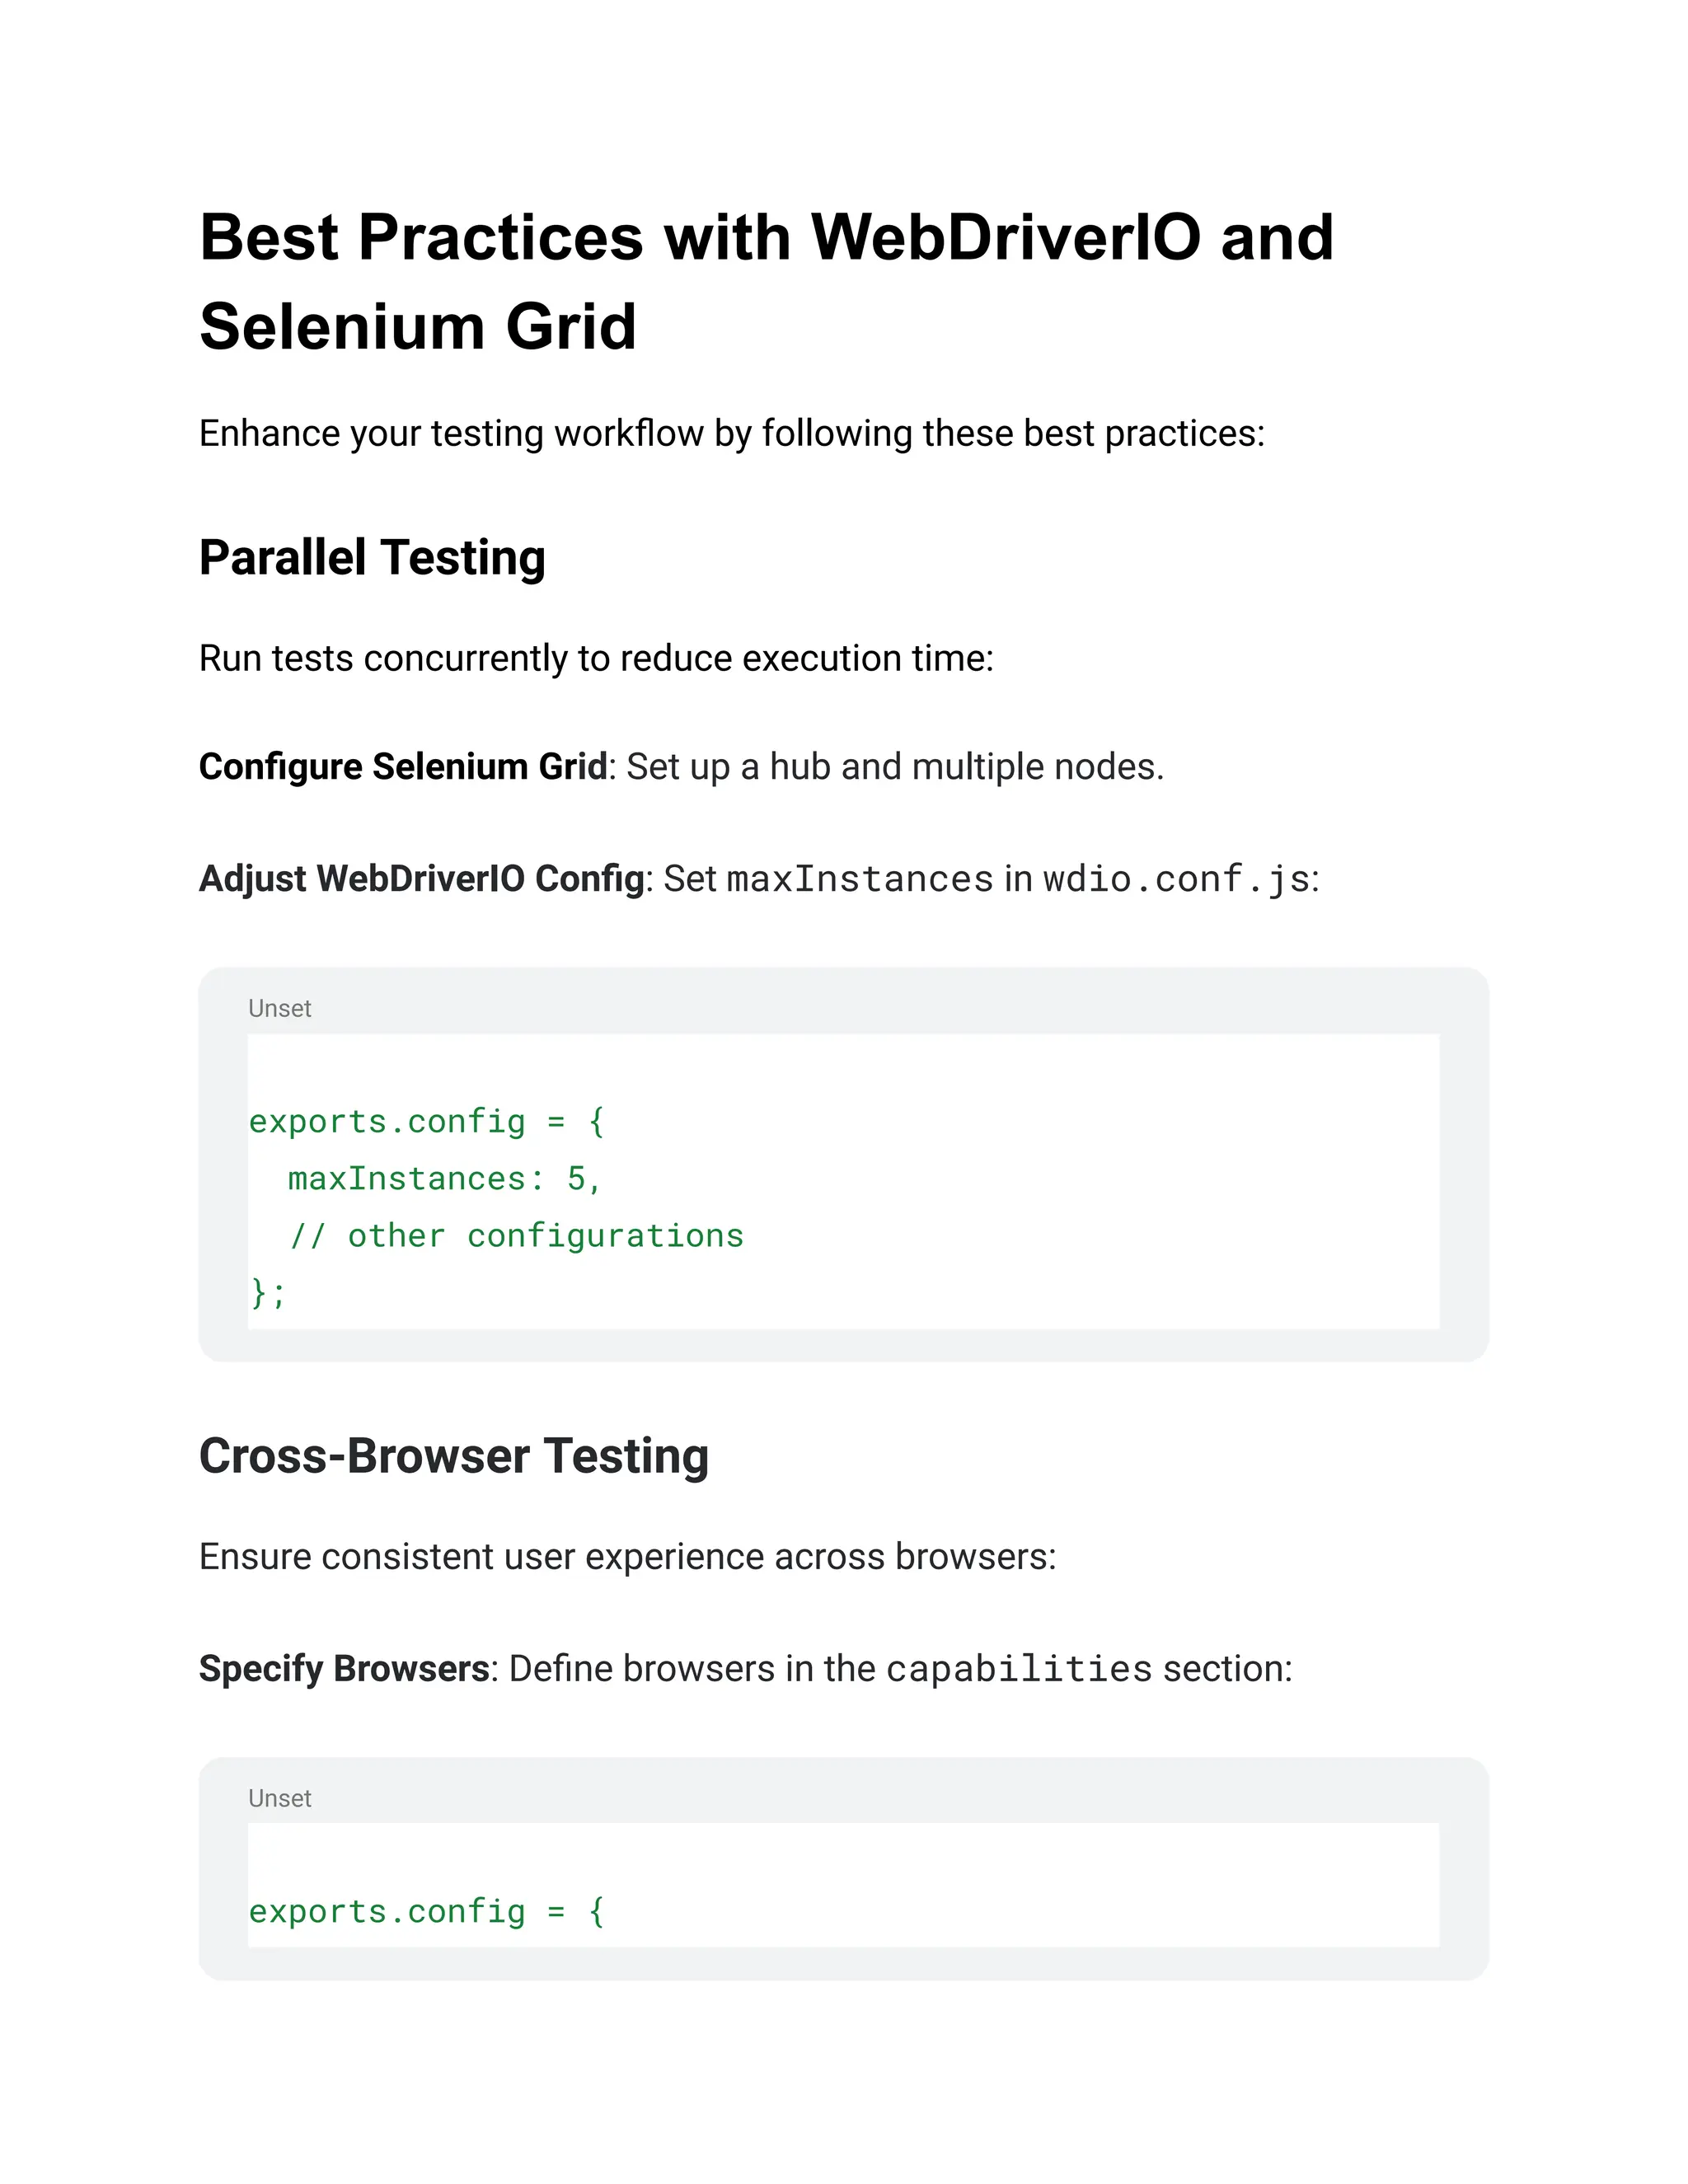The image size is (1688, 2184).
Task: Click 'Set up a hub and multiple nodes' text
Action: (895, 767)
